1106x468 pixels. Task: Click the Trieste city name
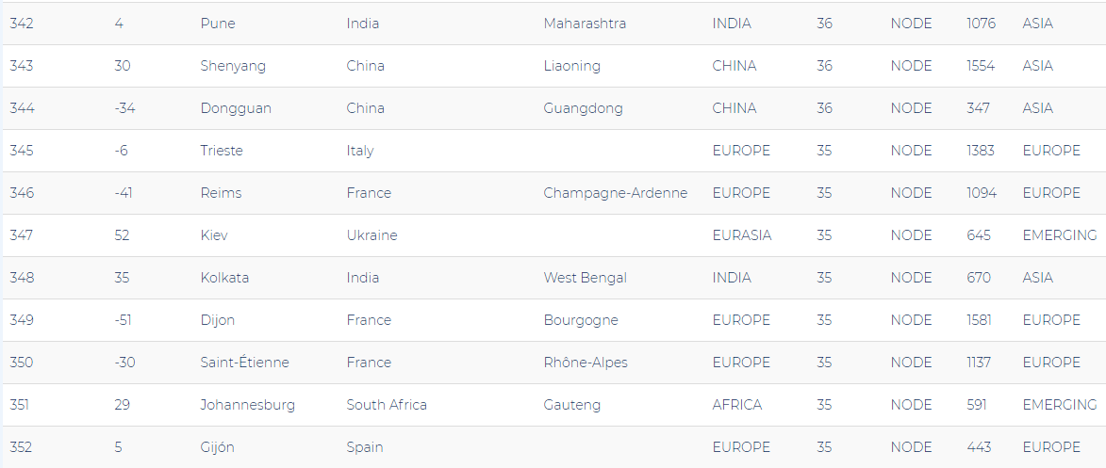coord(222,151)
